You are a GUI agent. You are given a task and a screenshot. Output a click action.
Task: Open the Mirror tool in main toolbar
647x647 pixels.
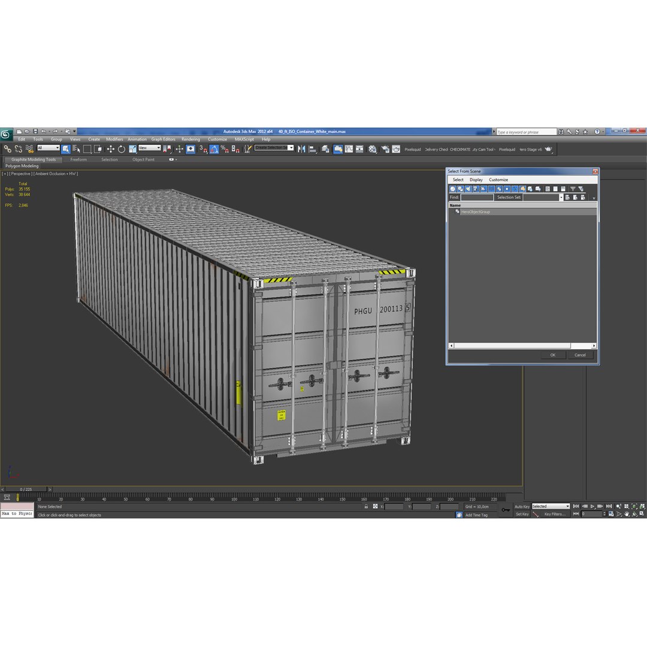[301, 149]
